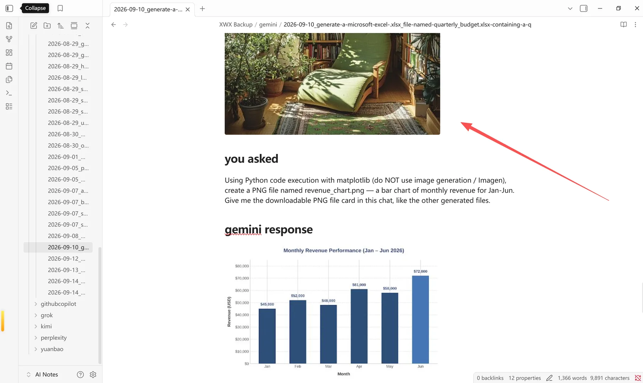Open graph view from ribbon

(9, 39)
